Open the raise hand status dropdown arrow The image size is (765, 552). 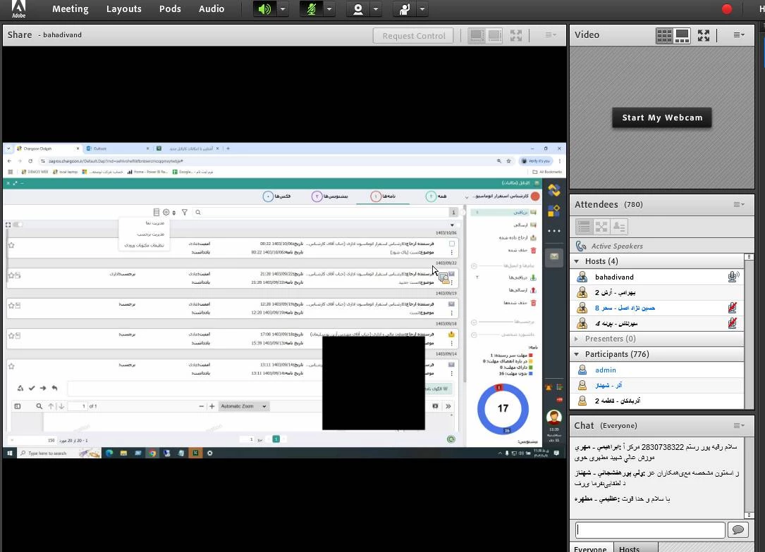tap(422, 9)
